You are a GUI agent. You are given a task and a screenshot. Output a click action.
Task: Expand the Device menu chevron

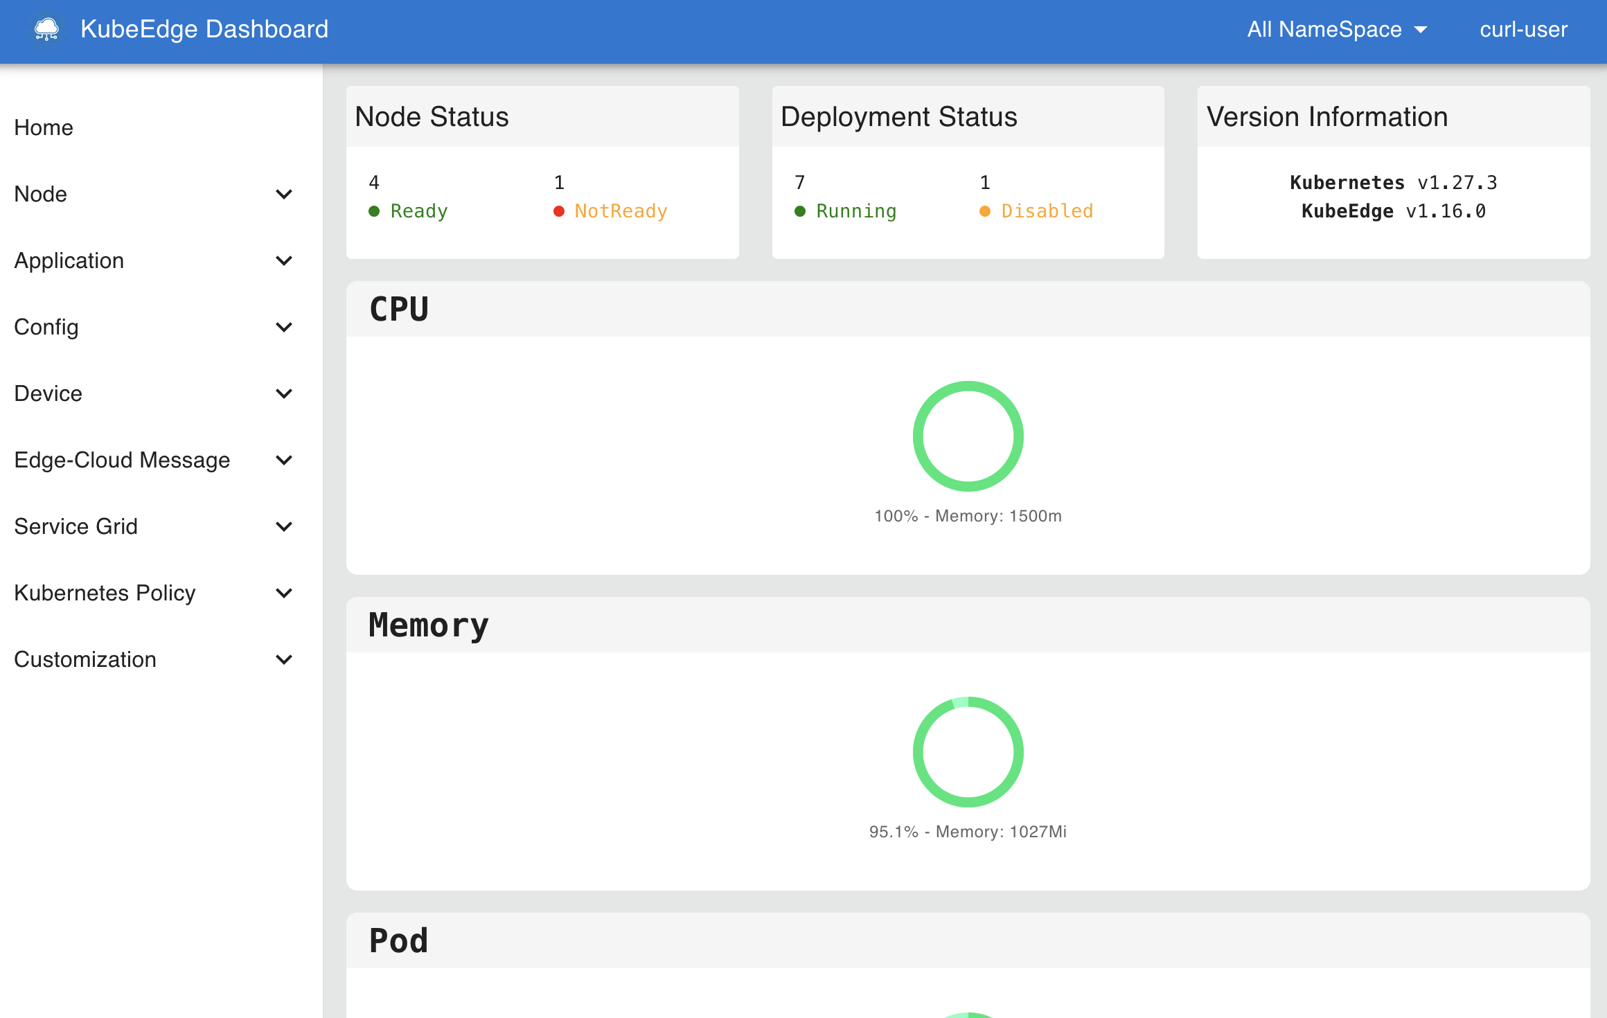(284, 393)
